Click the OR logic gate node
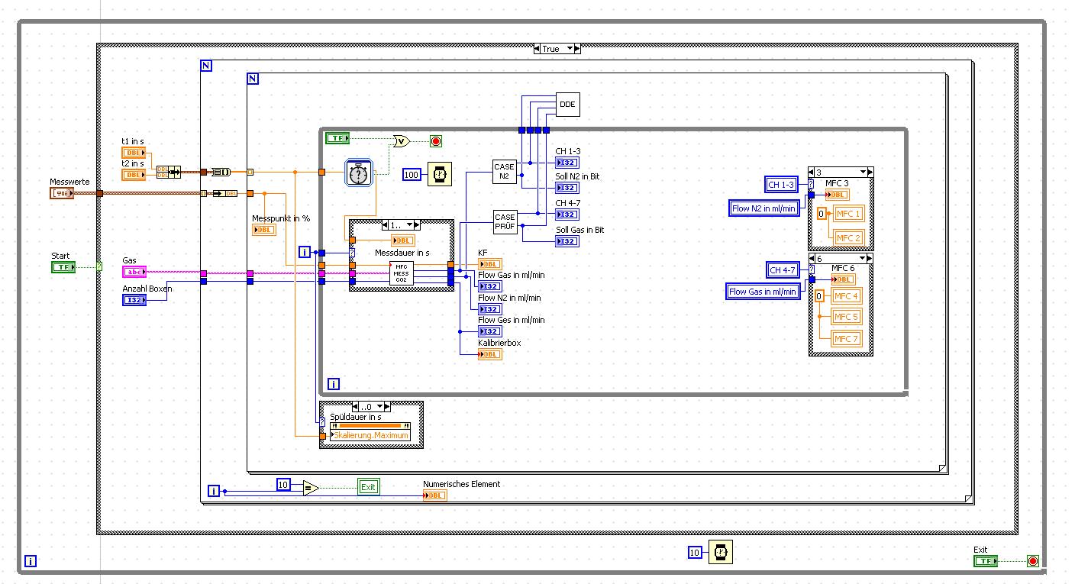This screenshot has height=584, width=1075. coord(402,140)
